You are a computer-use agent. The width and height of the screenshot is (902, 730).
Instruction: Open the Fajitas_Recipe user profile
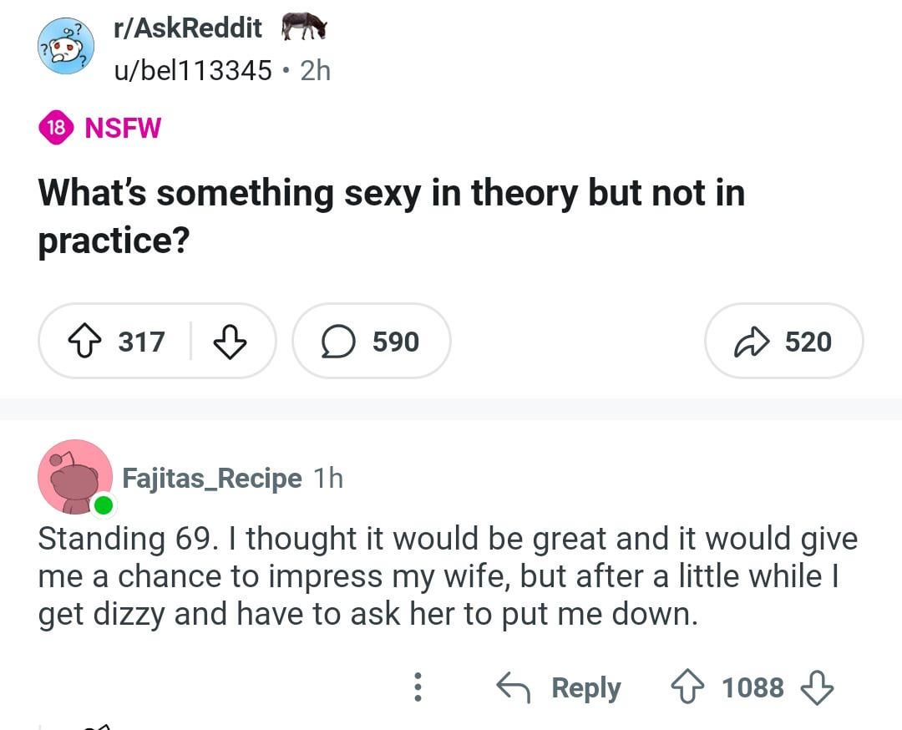(x=212, y=479)
